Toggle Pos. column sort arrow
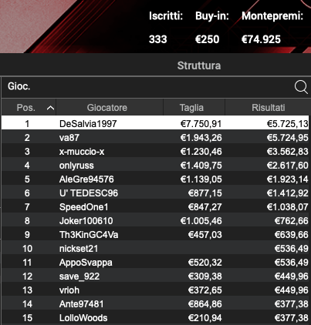 (x=50, y=108)
